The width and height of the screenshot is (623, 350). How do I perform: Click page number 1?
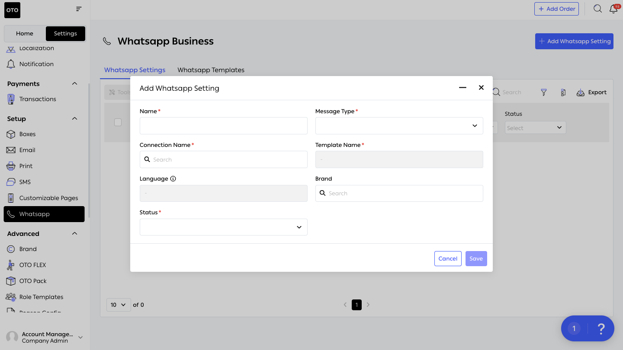[356, 305]
